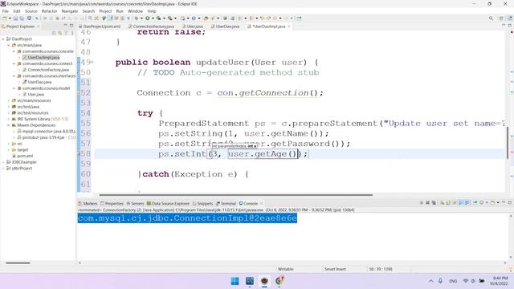This screenshot has height=289, width=514.
Task: Open the Snippets view tab
Action: click(x=203, y=203)
